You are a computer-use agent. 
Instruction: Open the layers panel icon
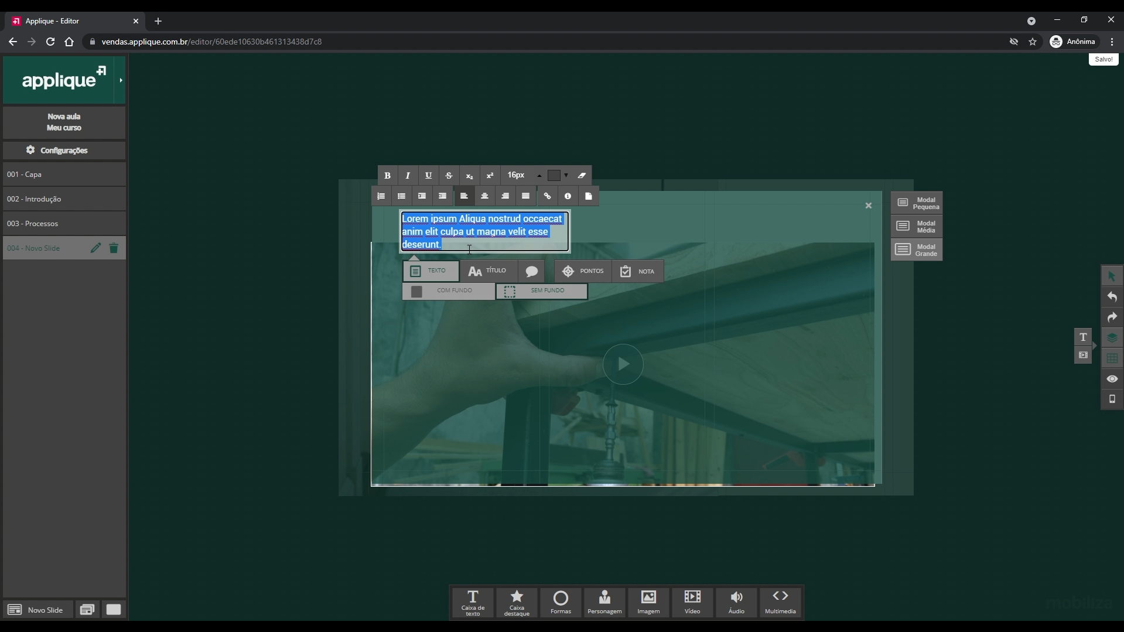pos(1112,337)
